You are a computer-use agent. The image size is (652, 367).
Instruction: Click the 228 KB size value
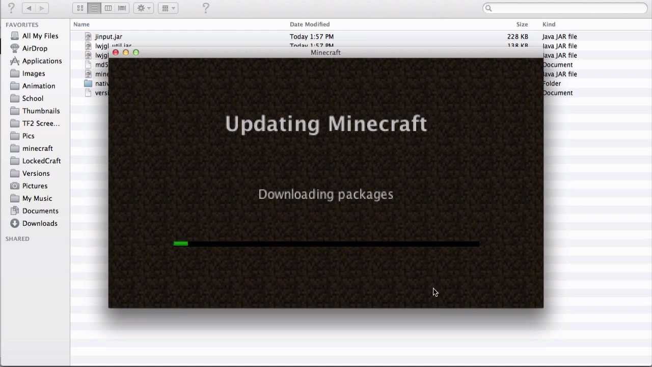click(x=518, y=37)
